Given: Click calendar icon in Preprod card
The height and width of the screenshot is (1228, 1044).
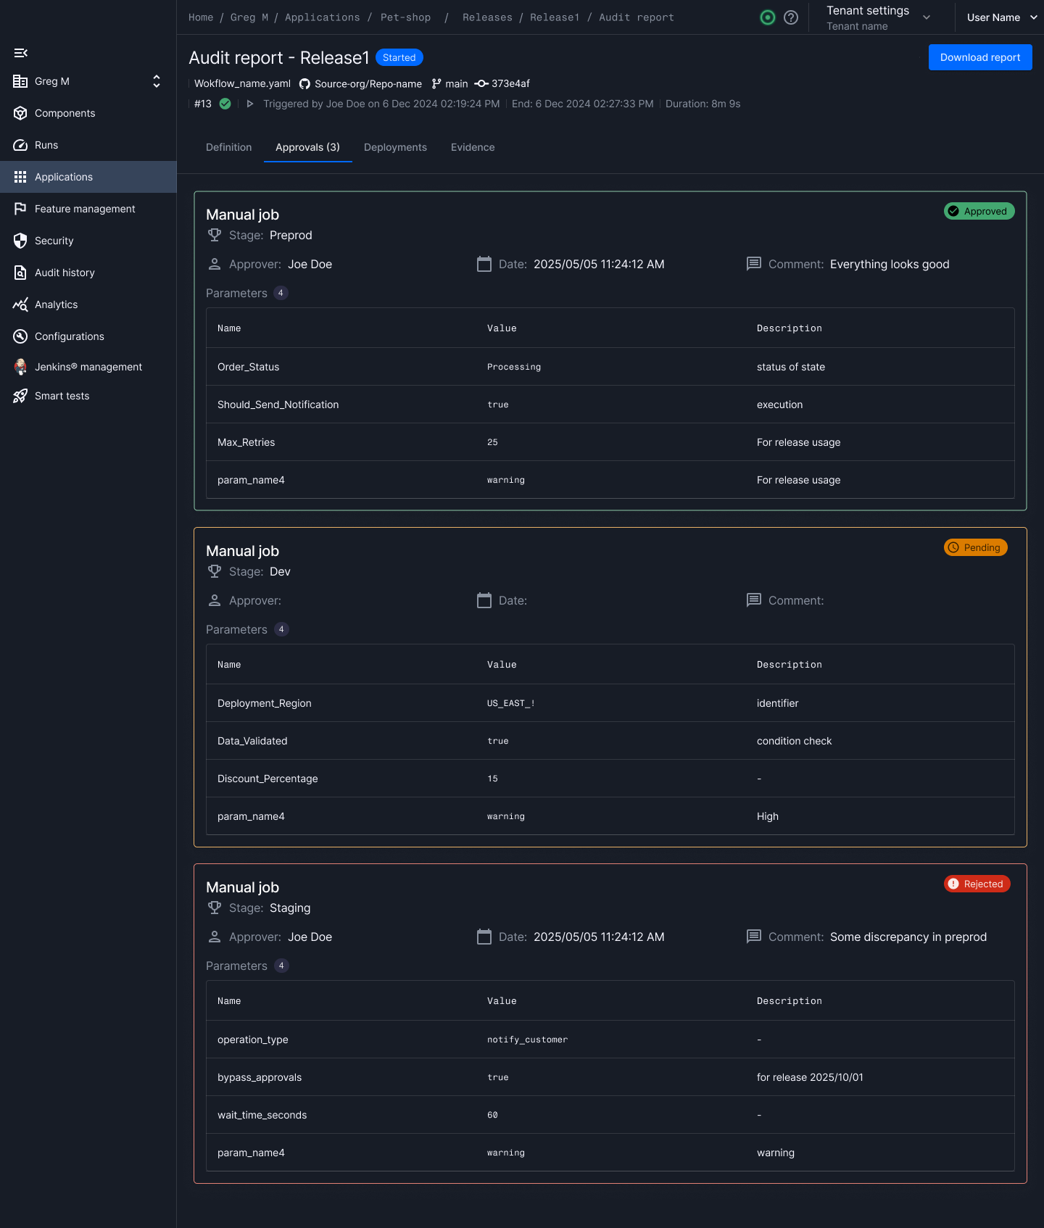Looking at the screenshot, I should [x=484, y=264].
